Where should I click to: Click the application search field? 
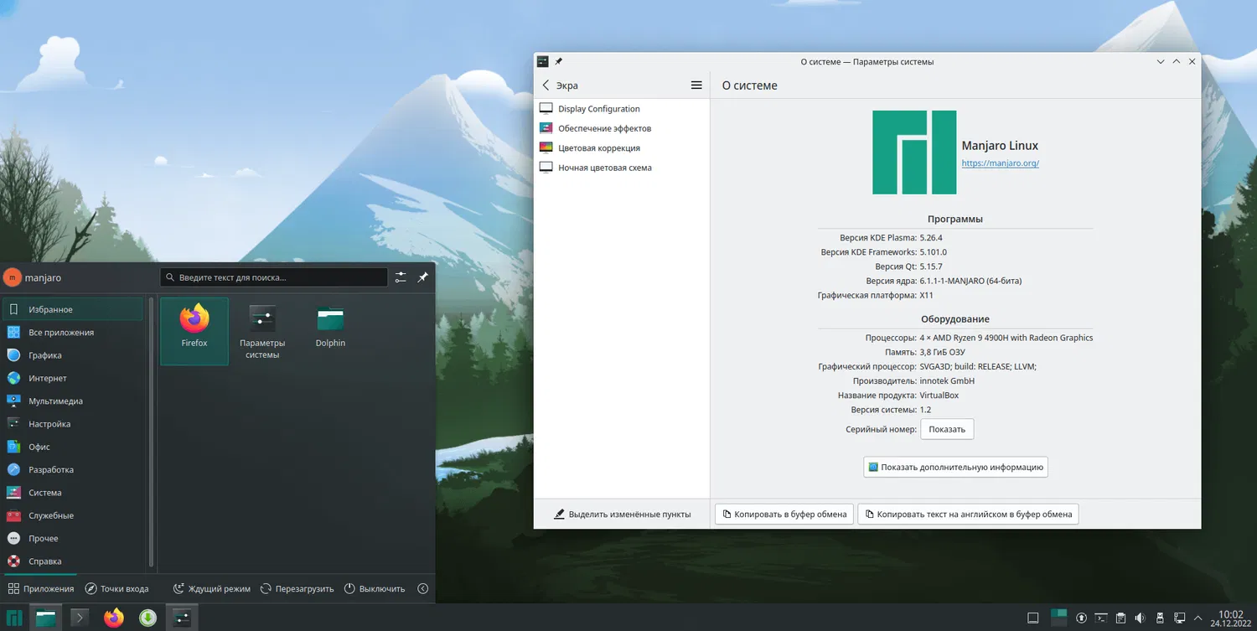click(x=274, y=277)
